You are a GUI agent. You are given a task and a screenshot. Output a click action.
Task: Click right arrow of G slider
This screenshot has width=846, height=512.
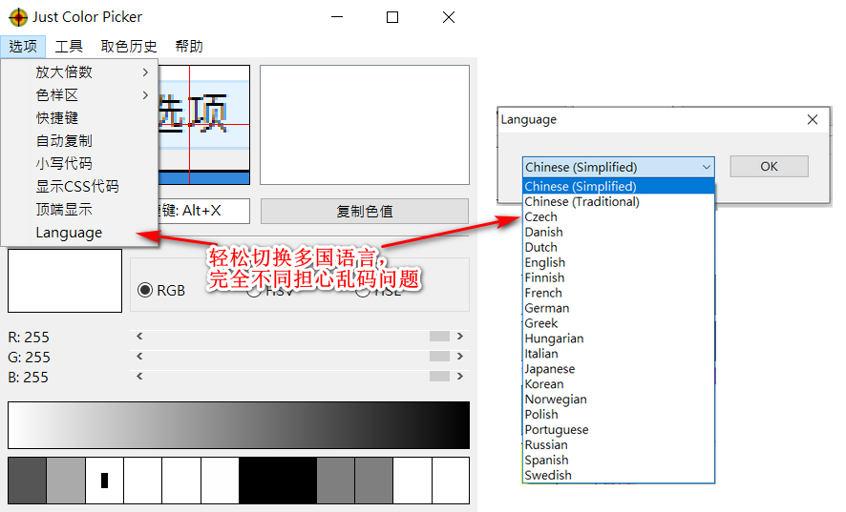[x=459, y=357]
